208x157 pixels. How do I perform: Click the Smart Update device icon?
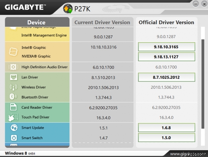tap(13, 128)
